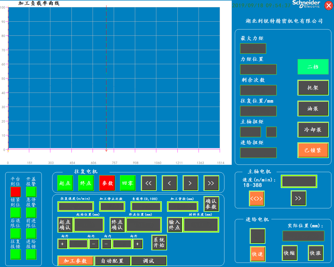
Task: Toggle the 冷却泵 coolant pump button
Action: pos(313,130)
